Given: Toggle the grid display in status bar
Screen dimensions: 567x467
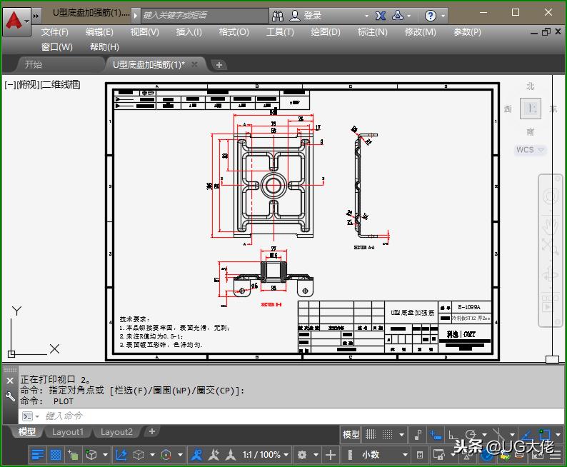Looking at the screenshot, I should (x=371, y=434).
